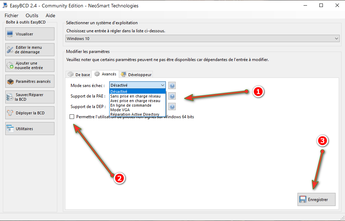Click the help icon beside Support de la PAE
345x221 pixels.
(x=172, y=96)
